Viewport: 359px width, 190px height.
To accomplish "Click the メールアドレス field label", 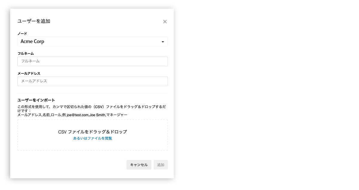I will (x=29, y=73).
